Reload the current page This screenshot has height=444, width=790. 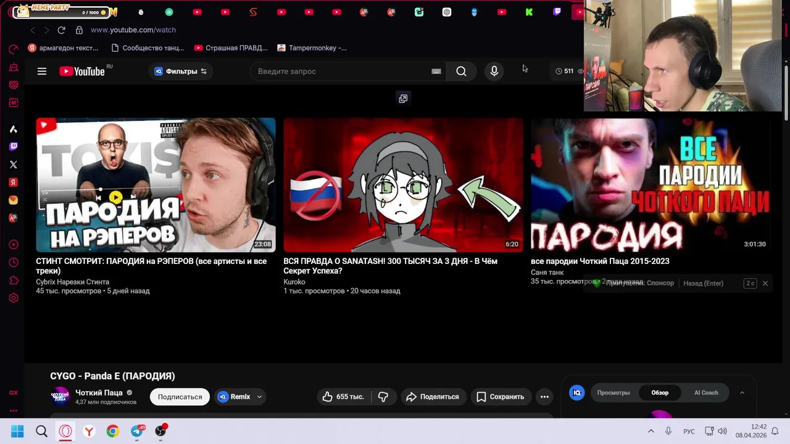pyautogui.click(x=61, y=30)
